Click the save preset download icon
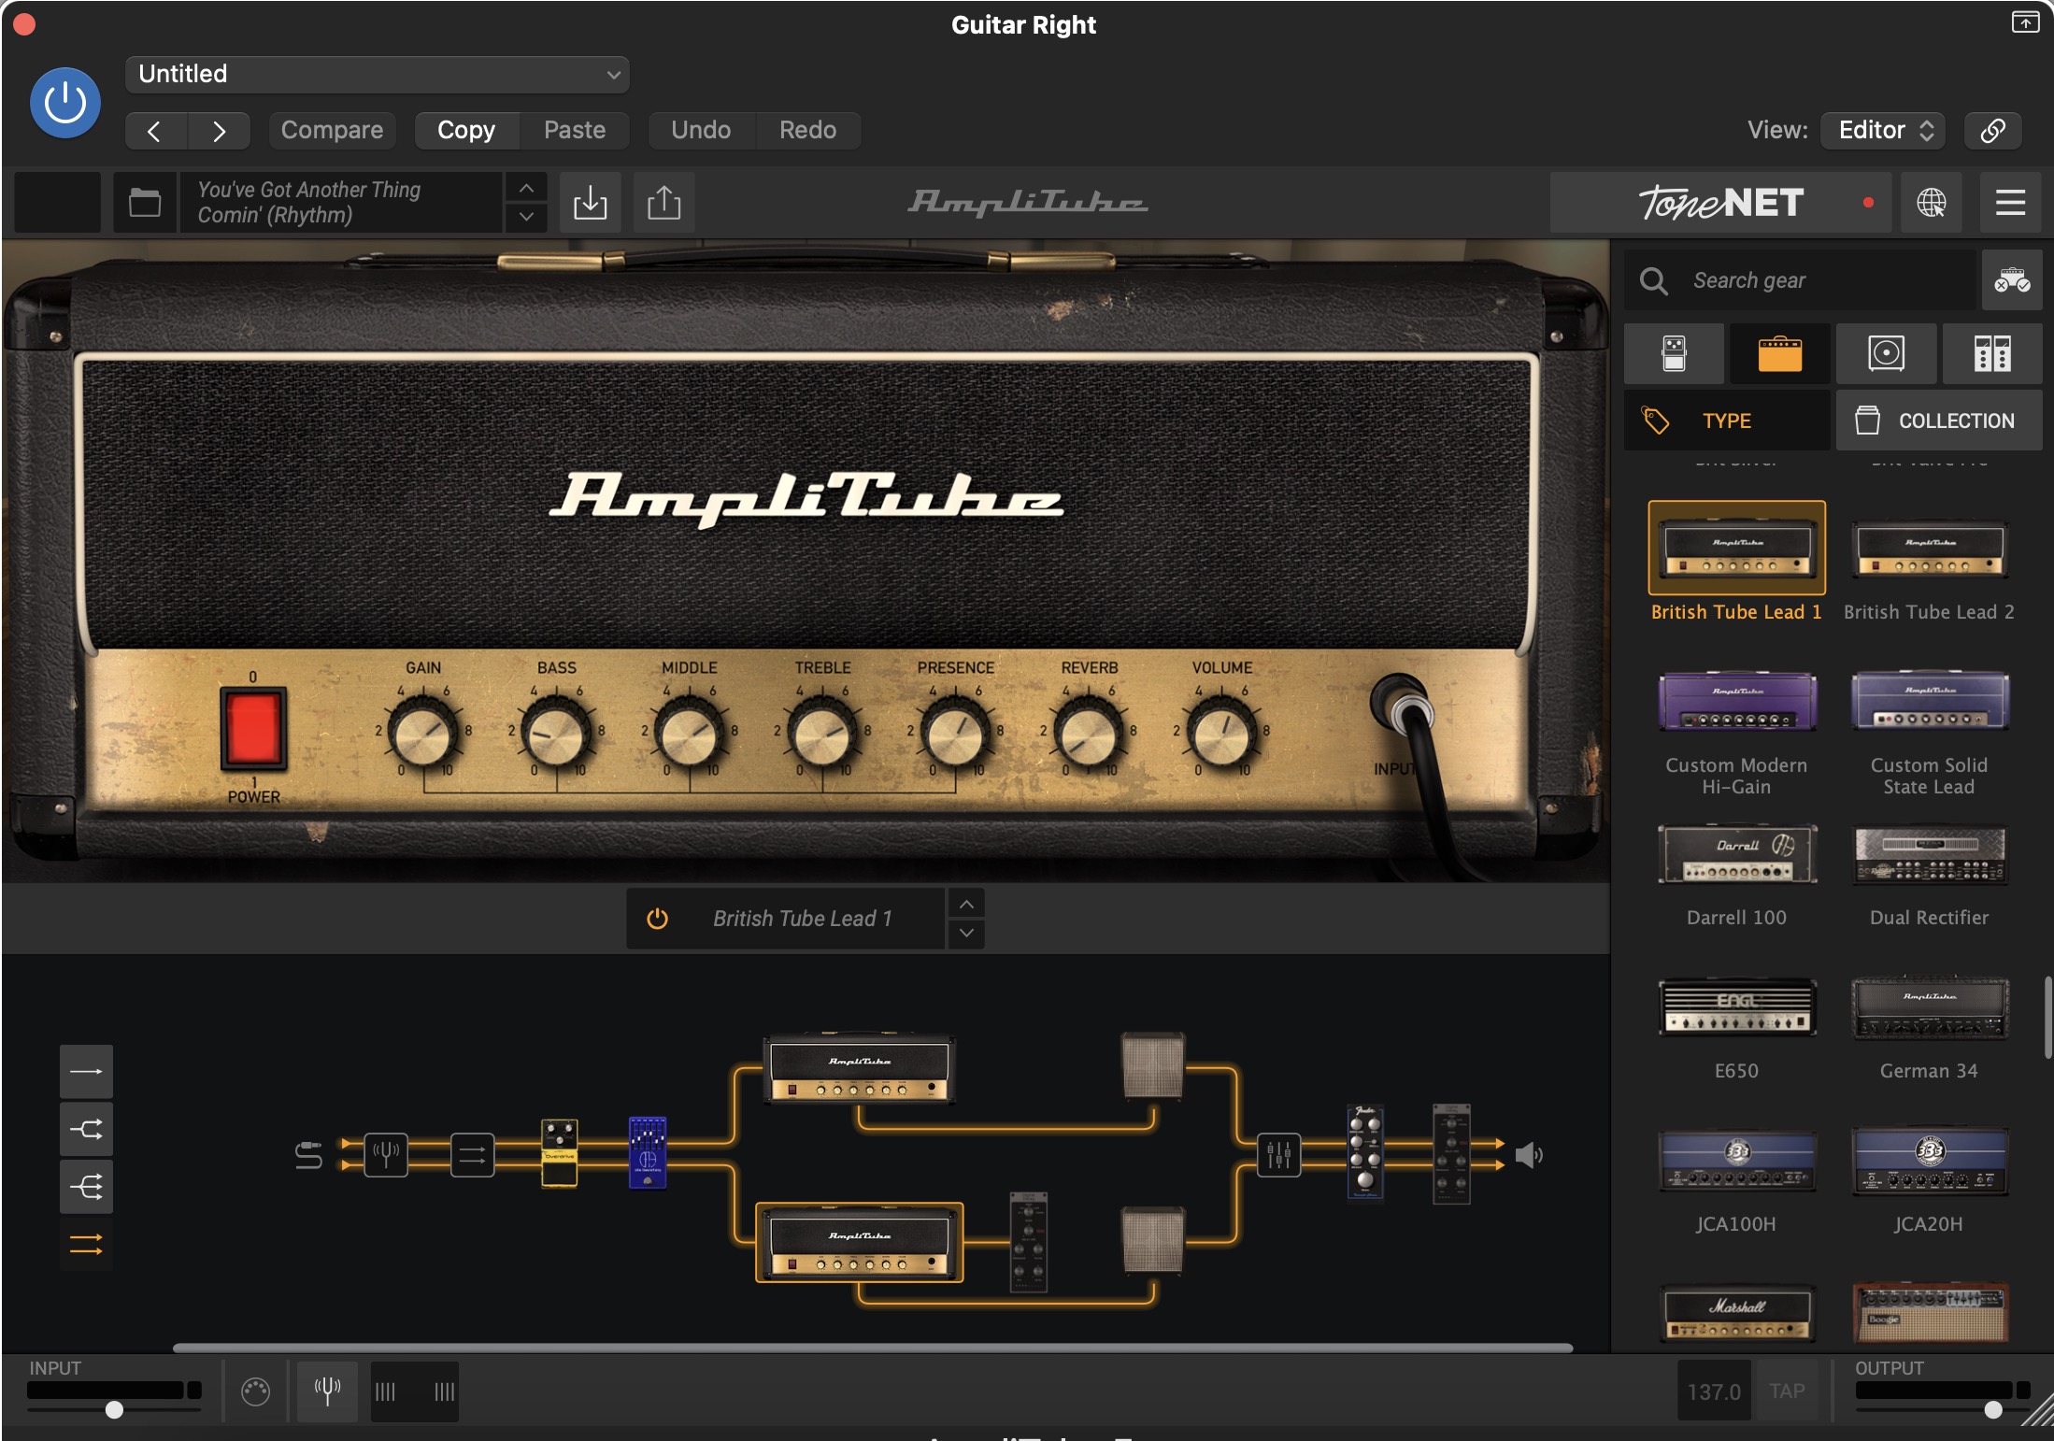The image size is (2054, 1441). pyautogui.click(x=591, y=202)
